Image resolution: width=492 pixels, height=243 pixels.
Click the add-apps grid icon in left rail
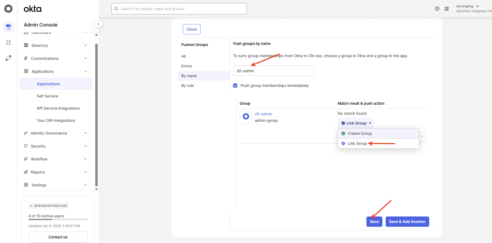click(8, 42)
